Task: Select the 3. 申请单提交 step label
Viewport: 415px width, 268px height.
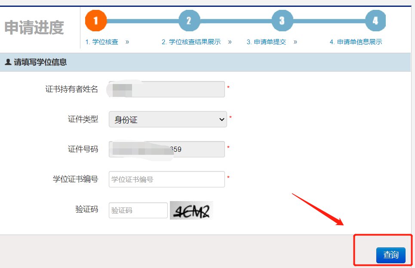Action: pos(266,42)
